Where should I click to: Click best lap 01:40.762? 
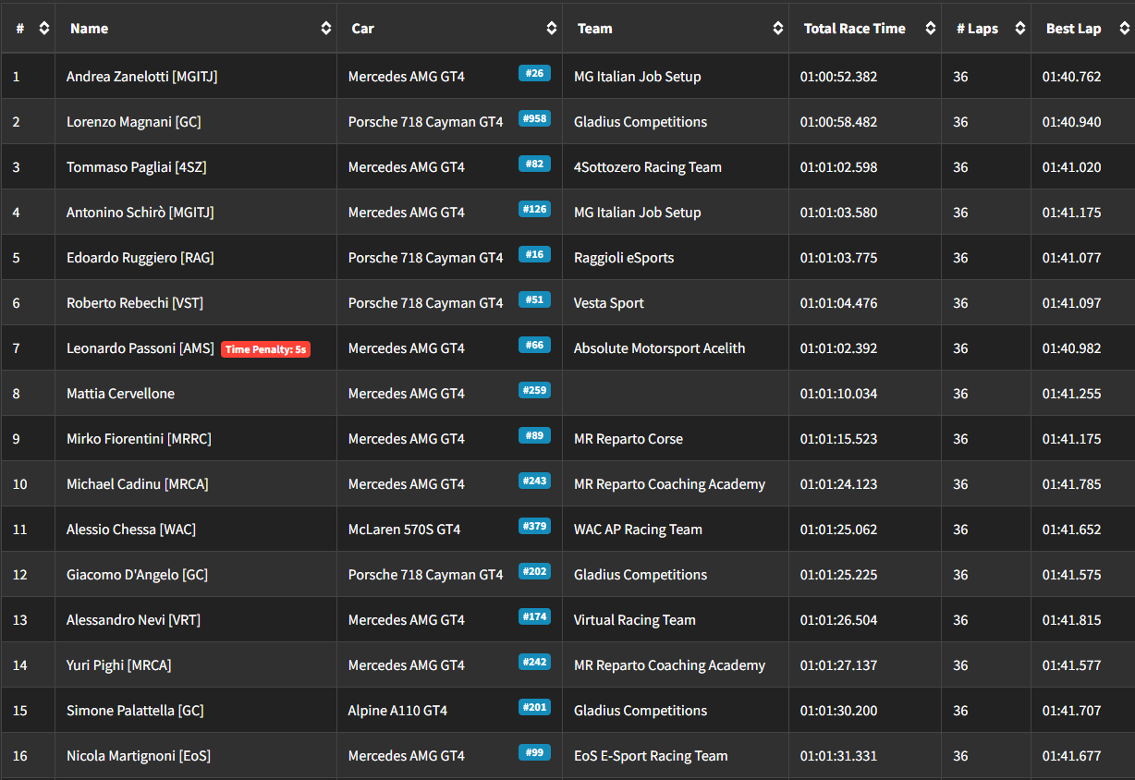pyautogui.click(x=1071, y=77)
